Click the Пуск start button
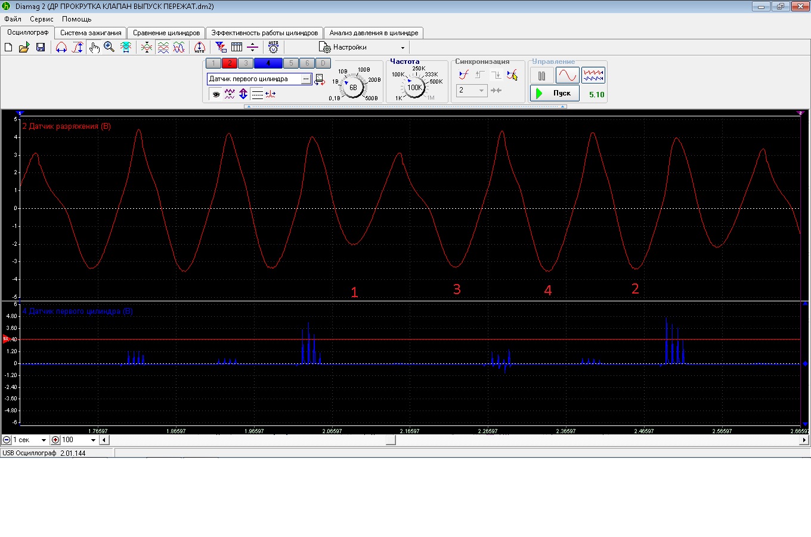 coord(555,93)
